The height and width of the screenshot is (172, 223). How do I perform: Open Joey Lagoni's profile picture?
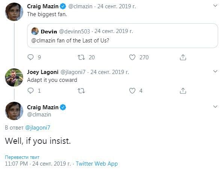point(14,77)
